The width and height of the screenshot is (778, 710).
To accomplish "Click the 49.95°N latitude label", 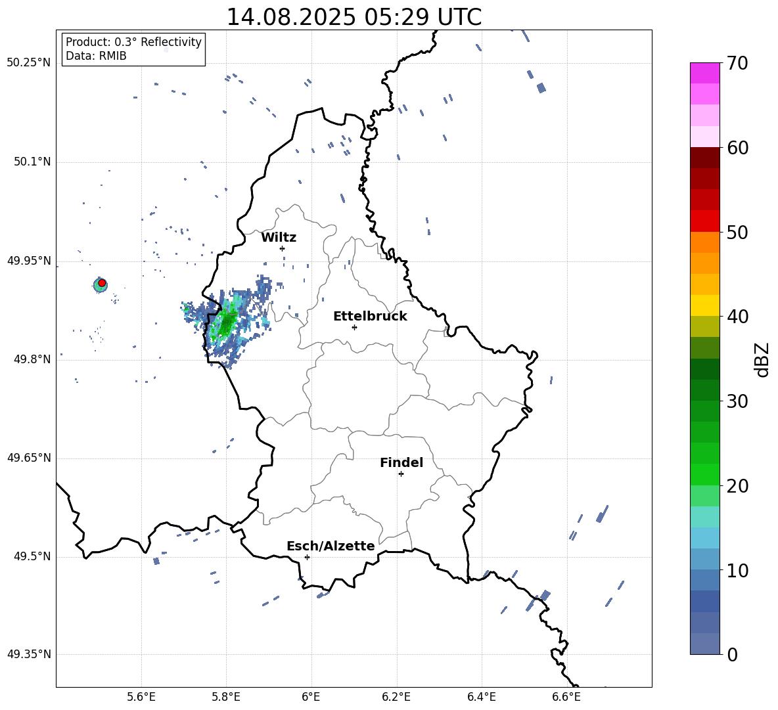I will coord(29,261).
